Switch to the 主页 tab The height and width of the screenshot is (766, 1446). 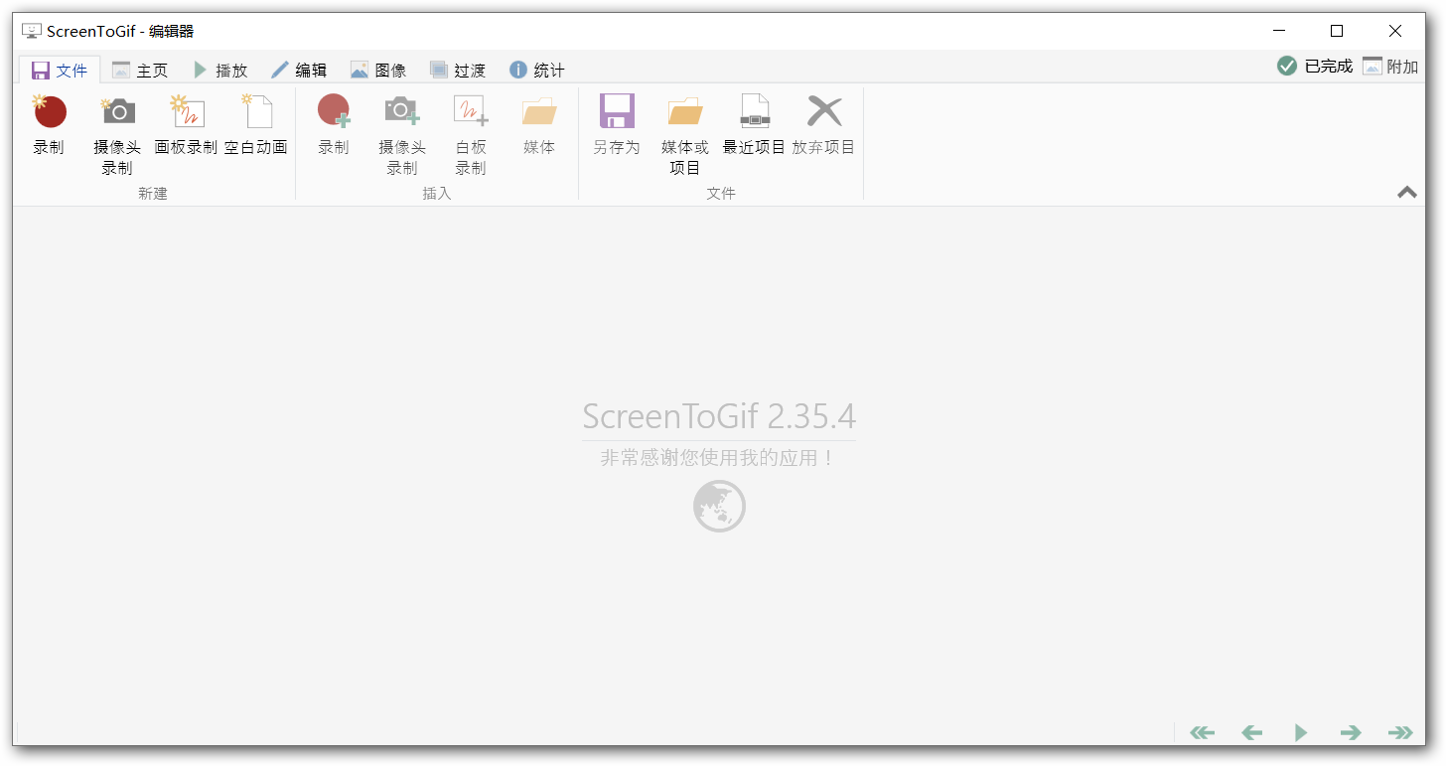click(140, 71)
